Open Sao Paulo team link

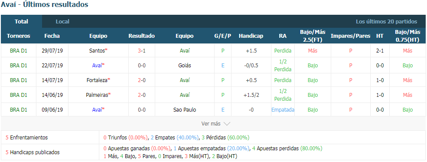pyautogui.click(x=185, y=109)
